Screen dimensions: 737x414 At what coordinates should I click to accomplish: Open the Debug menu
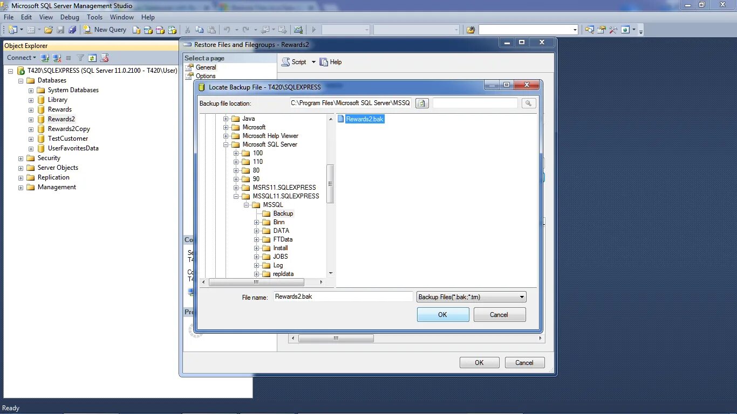pyautogui.click(x=70, y=17)
